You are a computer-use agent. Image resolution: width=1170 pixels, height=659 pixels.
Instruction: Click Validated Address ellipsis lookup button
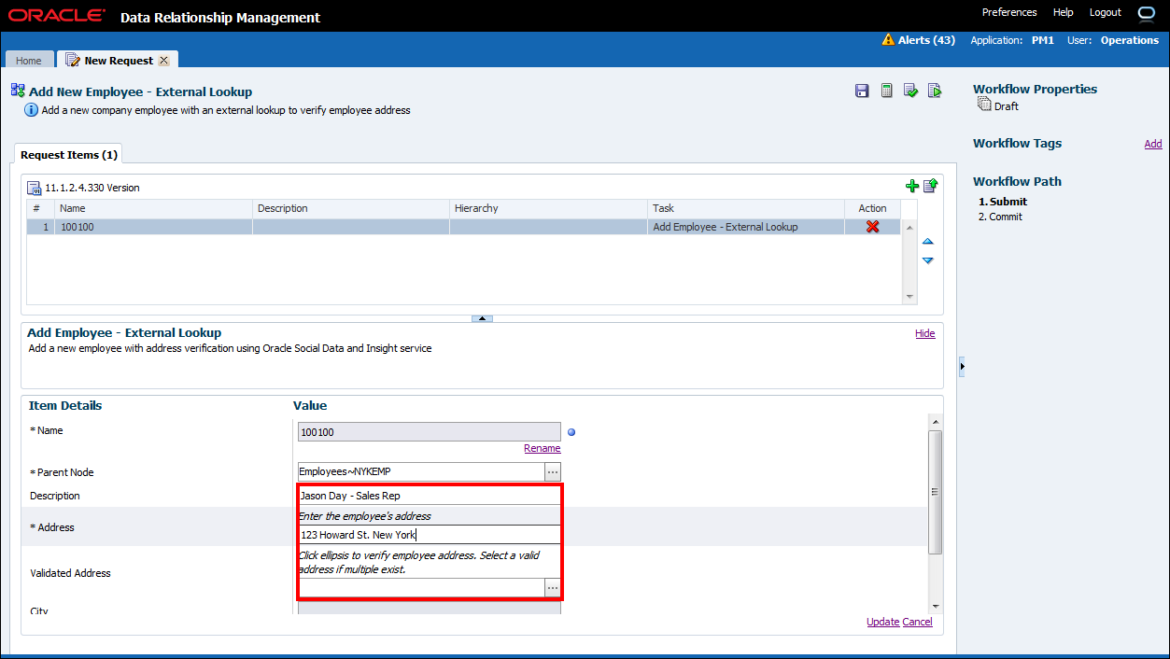point(553,588)
